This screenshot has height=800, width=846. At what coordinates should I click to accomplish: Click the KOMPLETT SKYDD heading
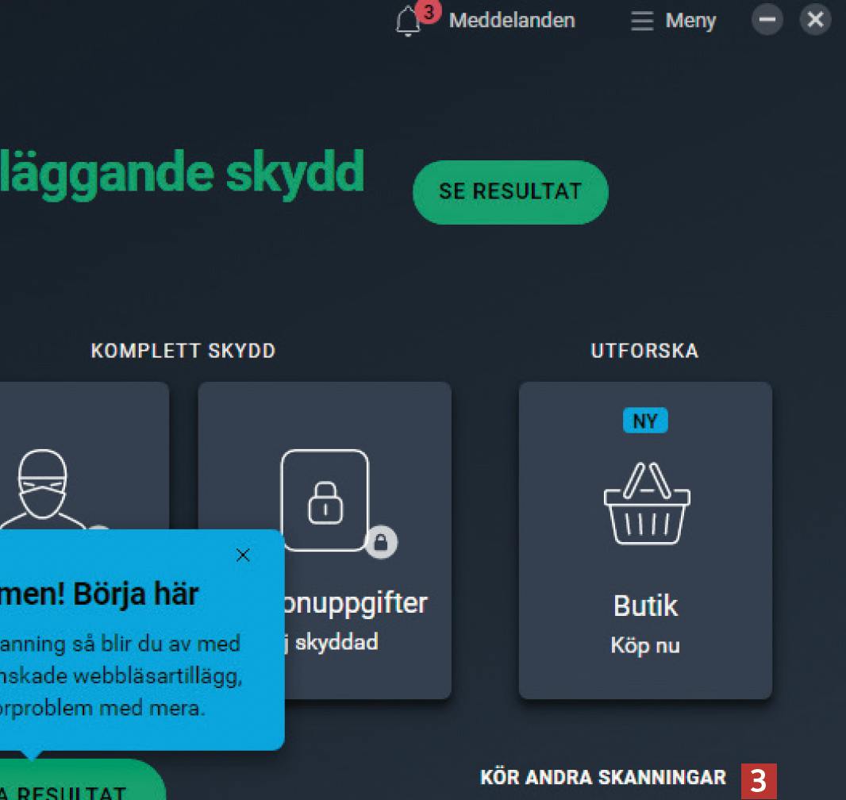[x=183, y=351]
